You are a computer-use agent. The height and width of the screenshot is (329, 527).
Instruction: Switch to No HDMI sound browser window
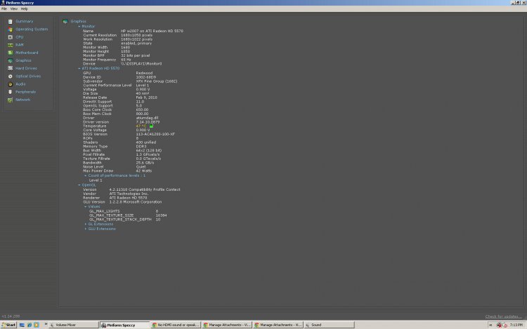tap(176, 325)
